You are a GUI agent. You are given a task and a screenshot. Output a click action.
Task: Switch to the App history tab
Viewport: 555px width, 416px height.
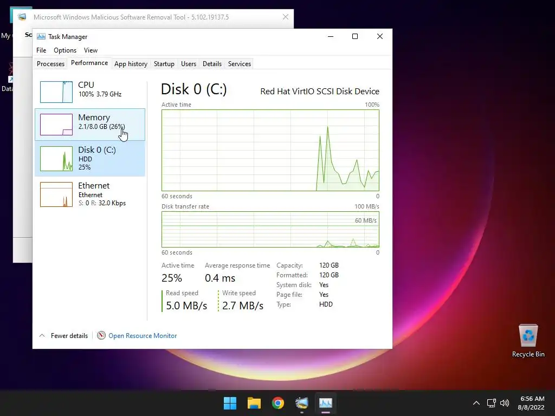coord(131,64)
